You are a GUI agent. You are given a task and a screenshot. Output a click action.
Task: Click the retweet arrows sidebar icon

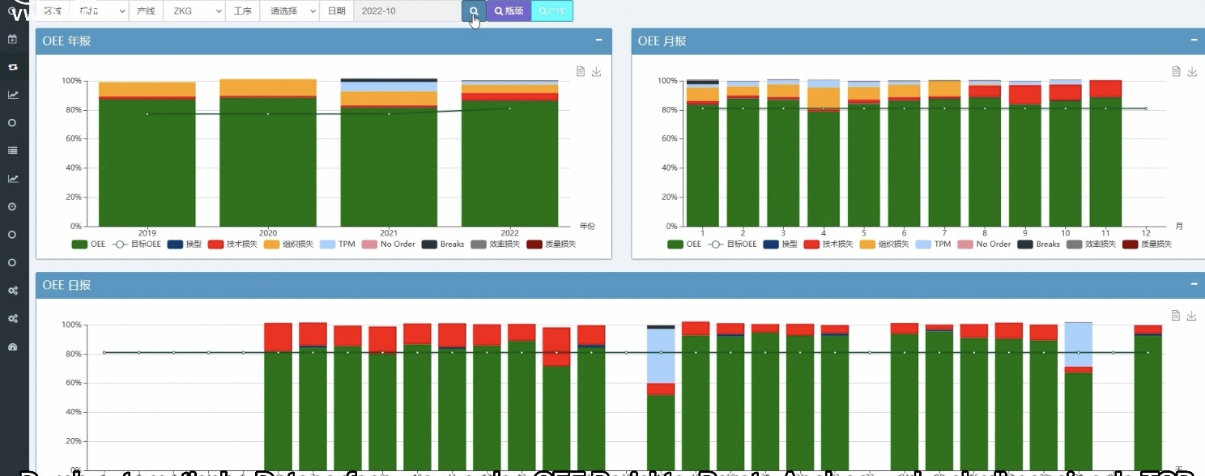click(x=12, y=66)
